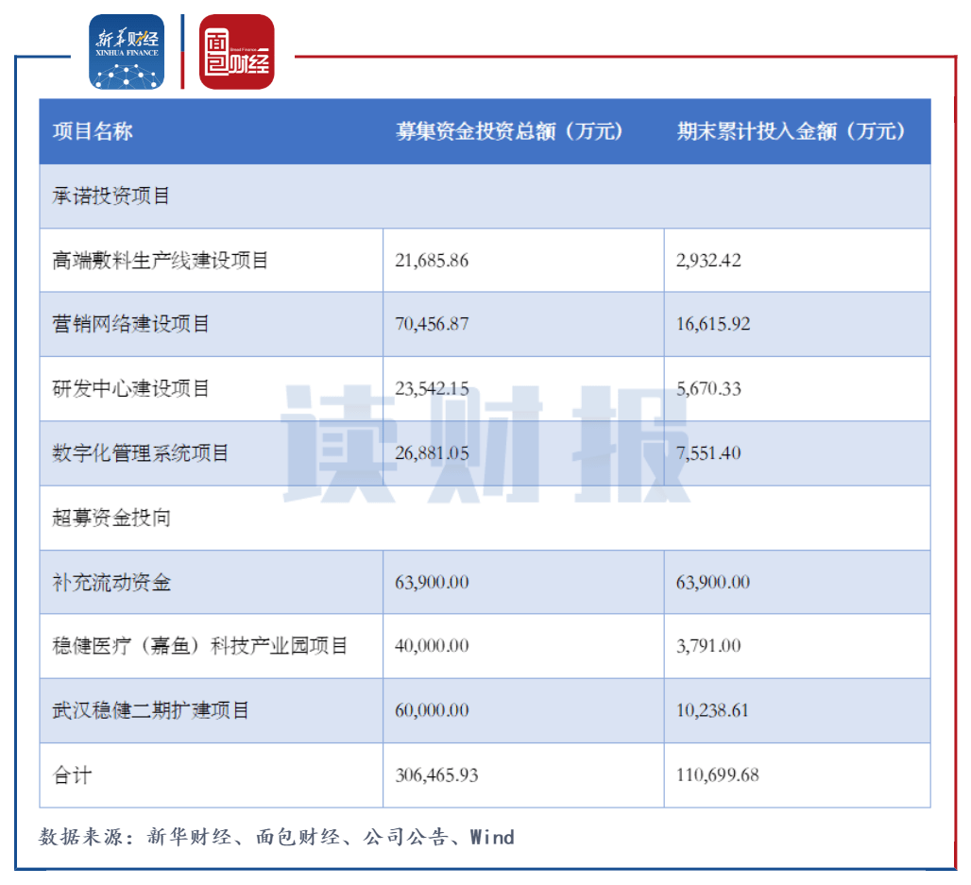Click the Xinhua Finance blue logo
The height and width of the screenshot is (885, 971).
tap(126, 52)
